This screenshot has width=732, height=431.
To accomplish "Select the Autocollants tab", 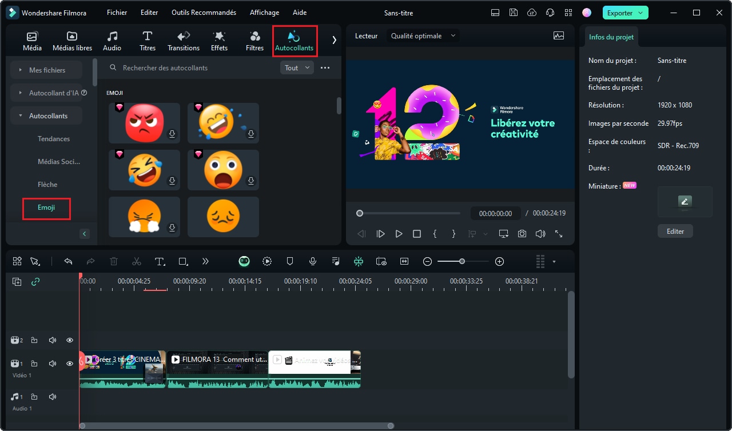I will tap(295, 41).
